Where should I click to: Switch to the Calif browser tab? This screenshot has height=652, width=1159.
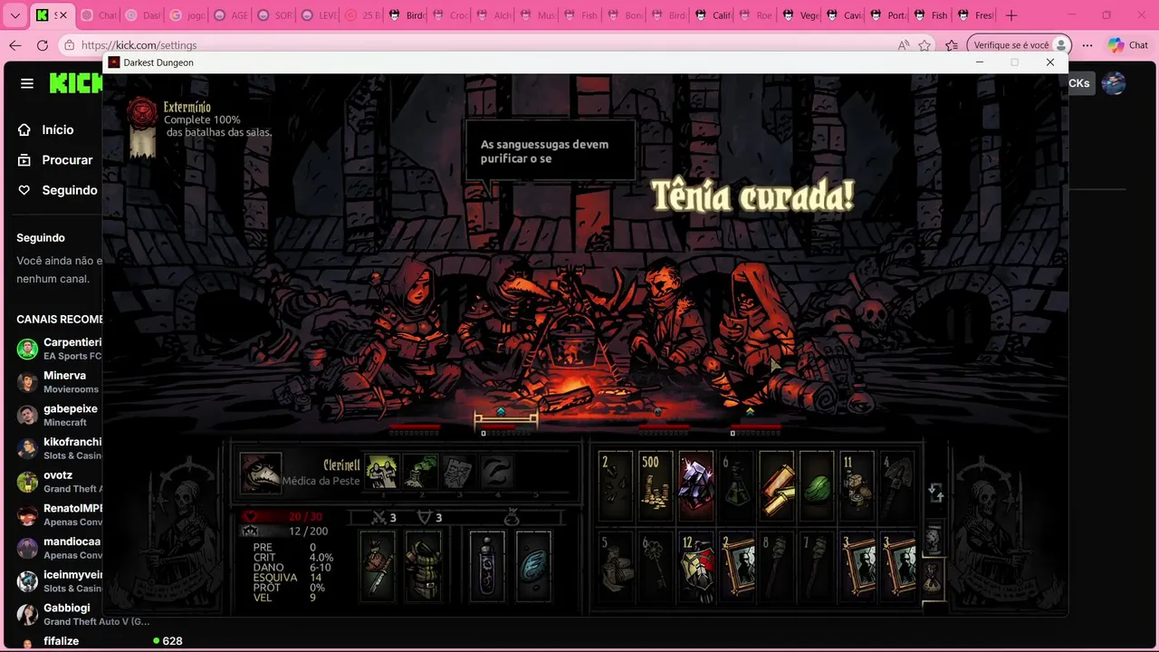click(713, 15)
